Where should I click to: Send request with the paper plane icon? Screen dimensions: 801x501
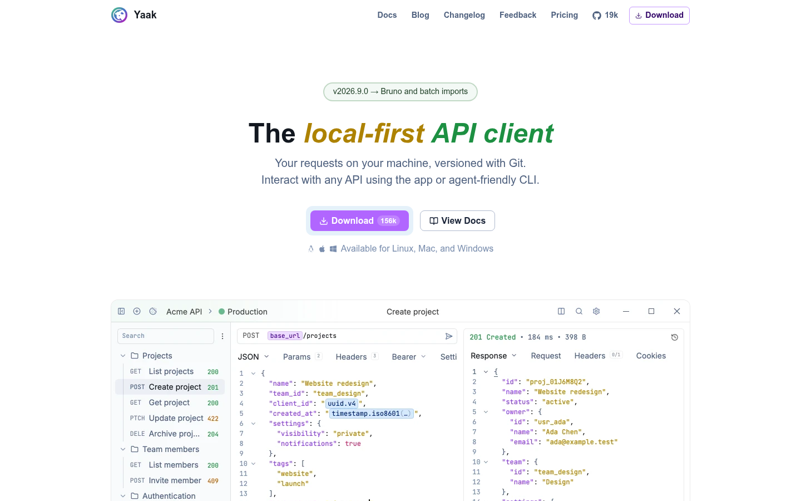(x=449, y=336)
